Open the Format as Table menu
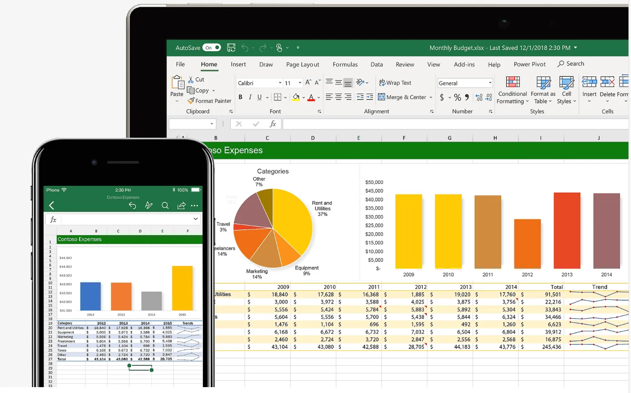This screenshot has width=631, height=393. tap(543, 90)
